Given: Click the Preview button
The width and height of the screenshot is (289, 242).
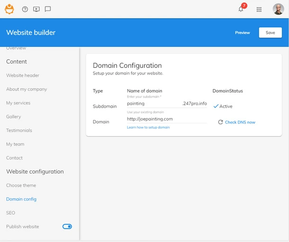Looking at the screenshot, I should (x=242, y=33).
